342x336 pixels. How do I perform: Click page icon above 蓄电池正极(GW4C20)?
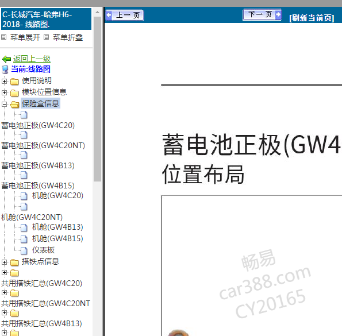[x=24, y=115]
